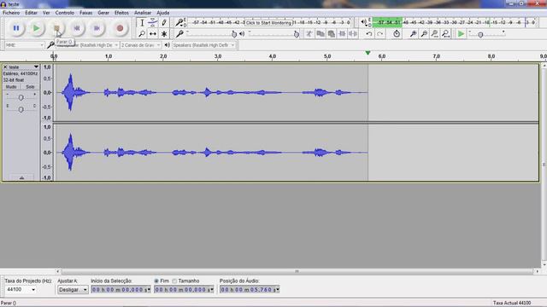
Task: Select the Zoom magnifier tool
Action: click(142, 34)
